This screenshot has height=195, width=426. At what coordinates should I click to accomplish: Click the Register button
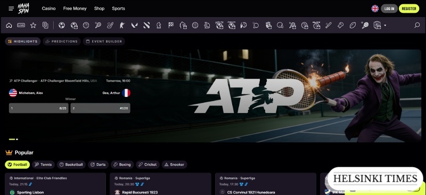click(409, 9)
